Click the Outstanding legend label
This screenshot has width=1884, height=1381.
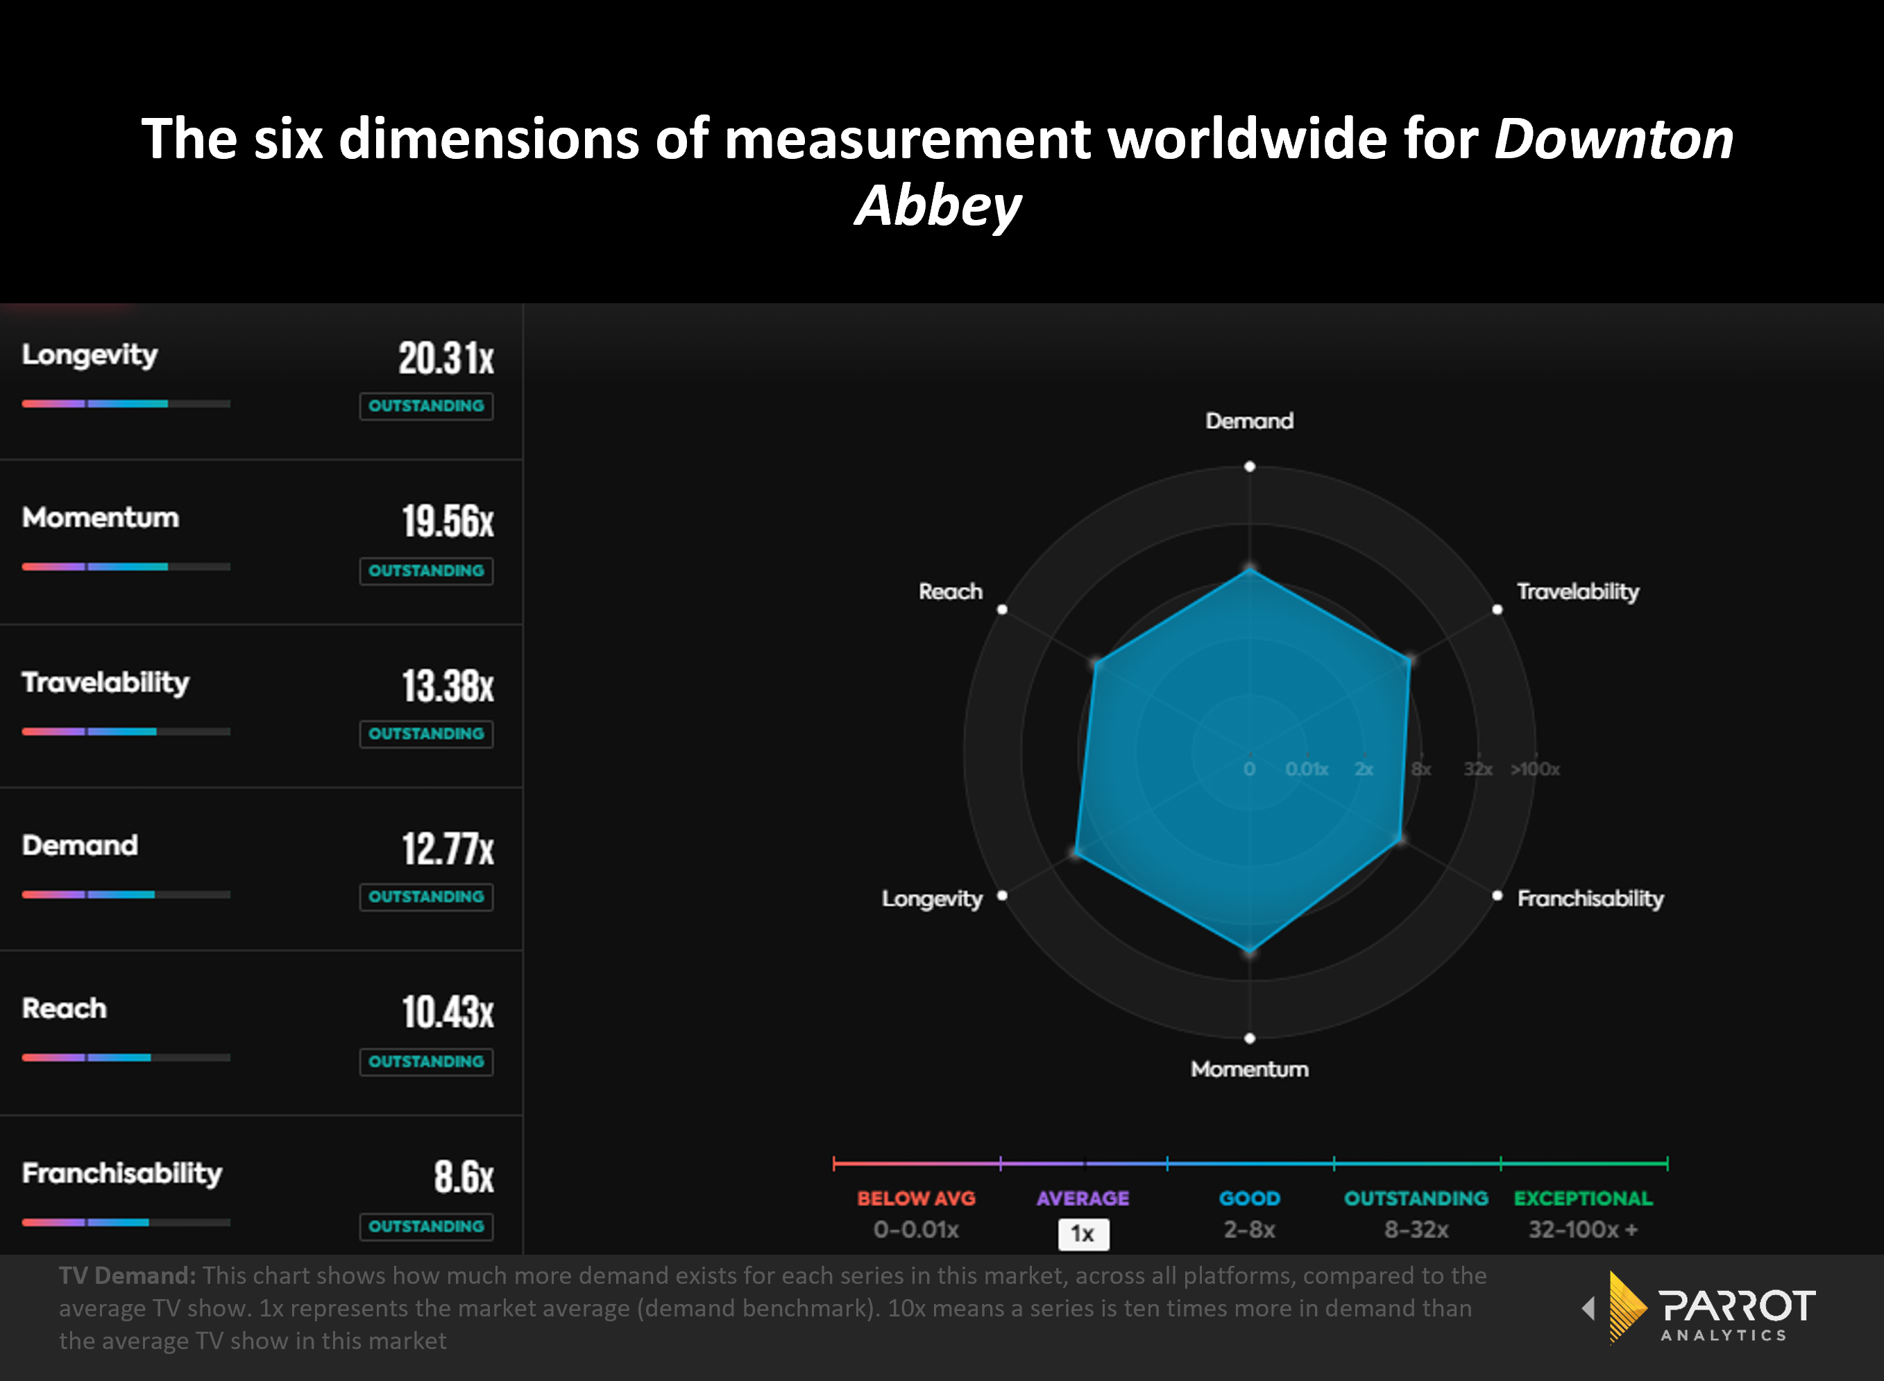pyautogui.click(x=1416, y=1198)
